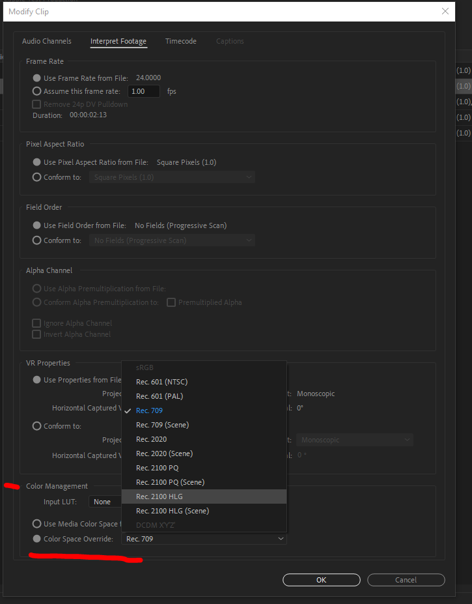This screenshot has height=604, width=472.
Task: Open the Timecode tab
Action: (180, 42)
